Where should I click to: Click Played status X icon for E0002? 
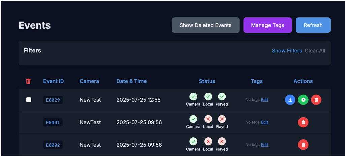tap(222, 142)
